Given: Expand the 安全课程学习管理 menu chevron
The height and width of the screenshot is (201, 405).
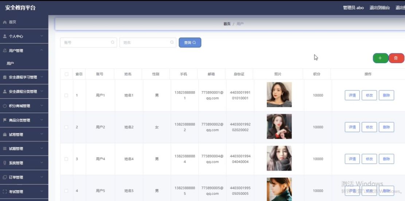Looking at the screenshot, I should coord(42,77).
